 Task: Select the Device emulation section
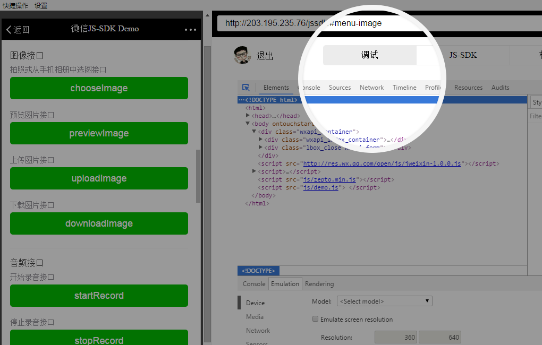pos(256,303)
